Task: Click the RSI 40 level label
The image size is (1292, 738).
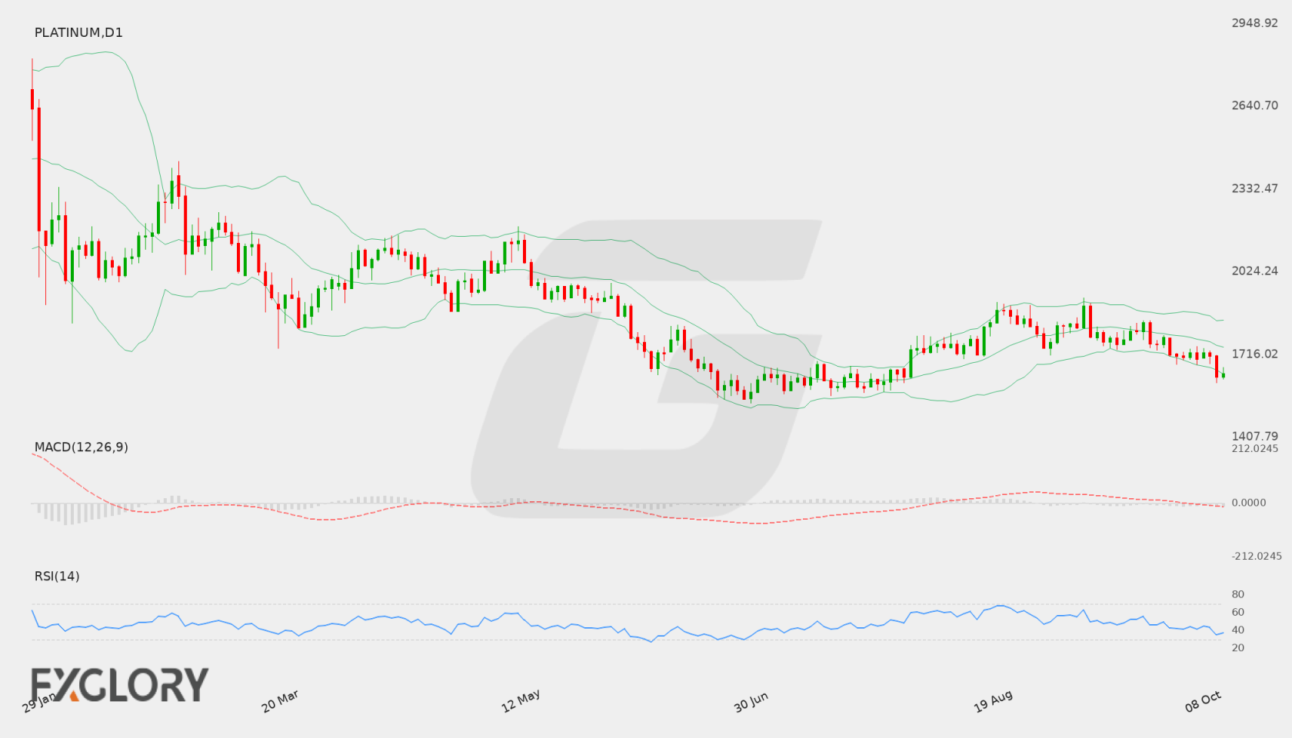Action: point(1238,630)
